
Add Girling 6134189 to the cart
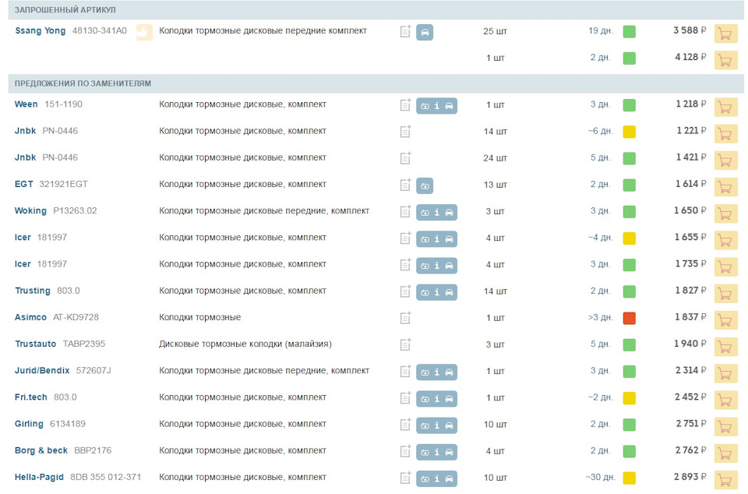(x=725, y=427)
